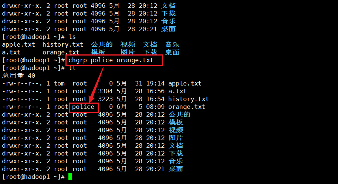The height and width of the screenshot is (184, 338).
Task: Click the size '3304' in the a.txt row
Action: point(105,91)
